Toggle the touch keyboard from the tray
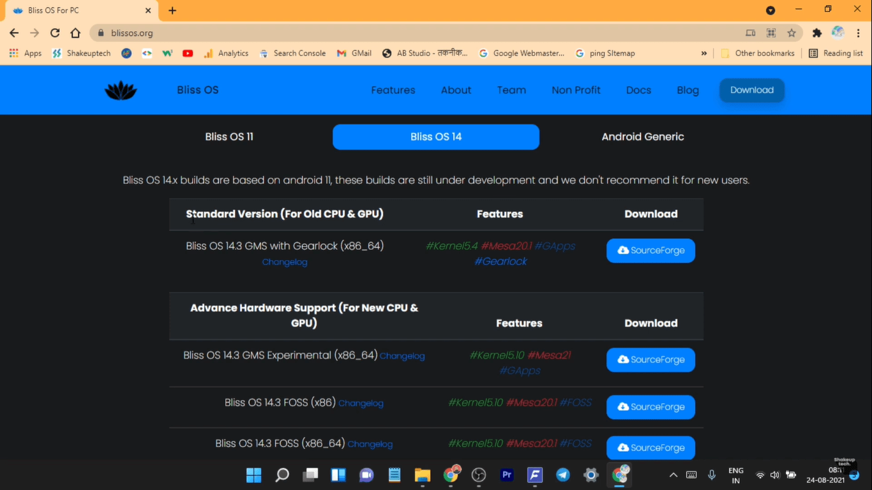This screenshot has width=872, height=490. (691, 475)
